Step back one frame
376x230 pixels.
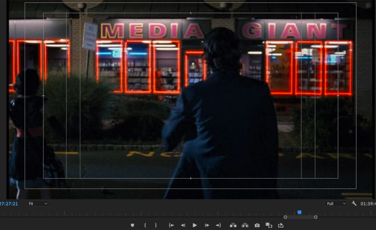[183, 225]
